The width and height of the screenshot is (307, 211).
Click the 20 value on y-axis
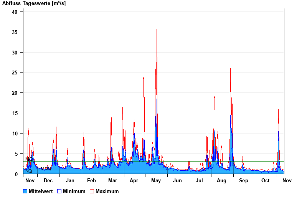(15, 93)
